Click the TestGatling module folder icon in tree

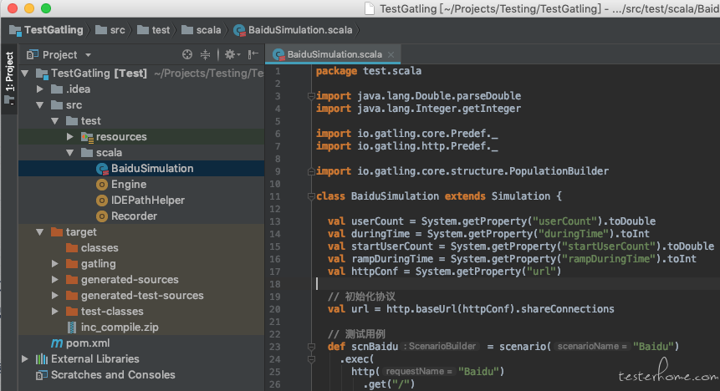click(x=43, y=74)
